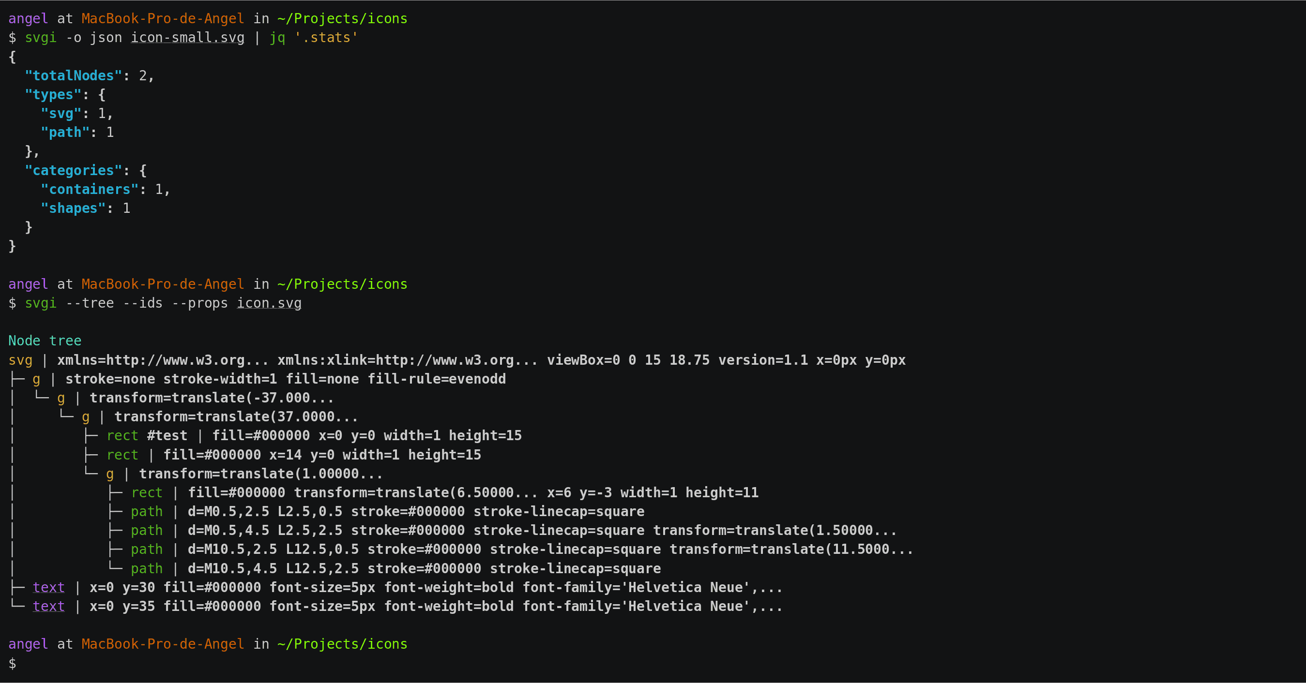This screenshot has height=683, width=1306.
Task: Click the first purple text node at y=30
Action: (x=49, y=587)
